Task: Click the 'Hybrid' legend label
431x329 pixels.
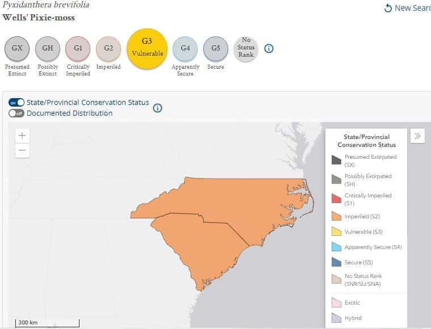Action: pyautogui.click(x=353, y=318)
